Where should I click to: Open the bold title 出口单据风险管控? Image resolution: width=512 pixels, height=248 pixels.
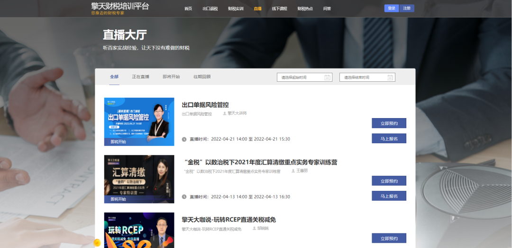[x=205, y=105]
